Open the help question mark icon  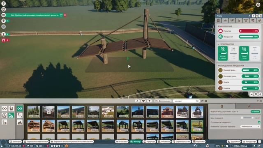pos(3,3)
